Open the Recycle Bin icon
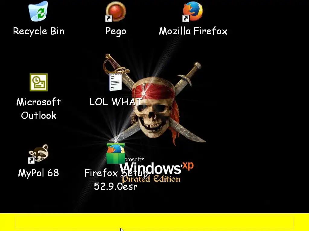Screen dimensions: 309x231 click(x=38, y=11)
